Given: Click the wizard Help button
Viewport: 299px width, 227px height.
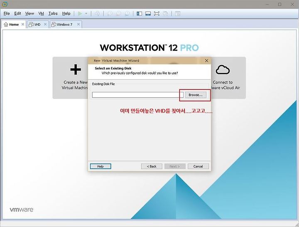Looking at the screenshot, I should 100,166.
